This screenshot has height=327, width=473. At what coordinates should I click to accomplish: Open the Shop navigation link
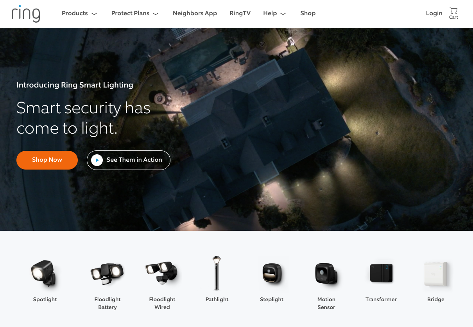(x=308, y=13)
